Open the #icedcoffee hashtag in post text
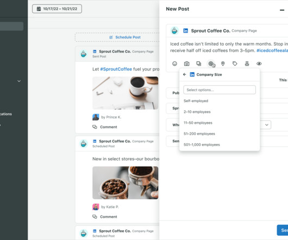The height and width of the screenshot is (240, 288). coord(272,50)
